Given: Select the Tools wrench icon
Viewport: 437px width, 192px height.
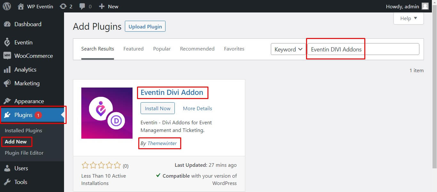Looking at the screenshot, I should [7, 182].
